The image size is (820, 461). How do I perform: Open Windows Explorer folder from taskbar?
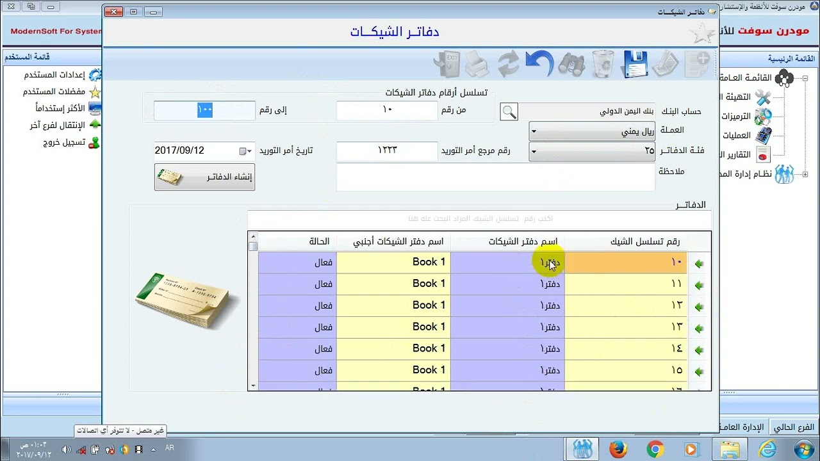[x=729, y=449]
